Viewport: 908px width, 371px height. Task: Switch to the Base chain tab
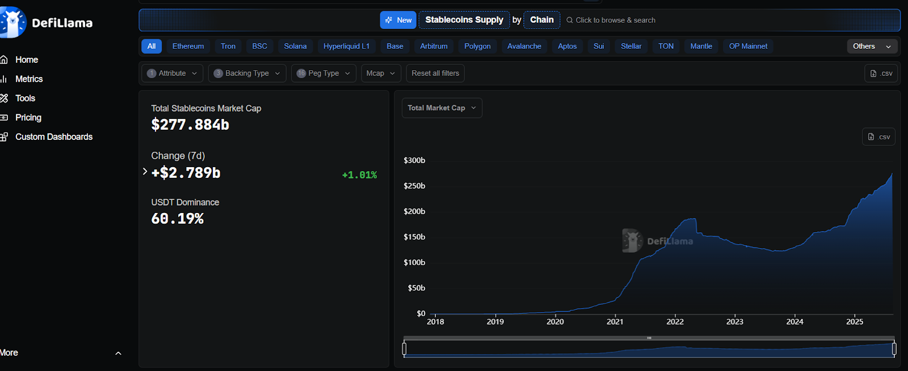tap(395, 46)
